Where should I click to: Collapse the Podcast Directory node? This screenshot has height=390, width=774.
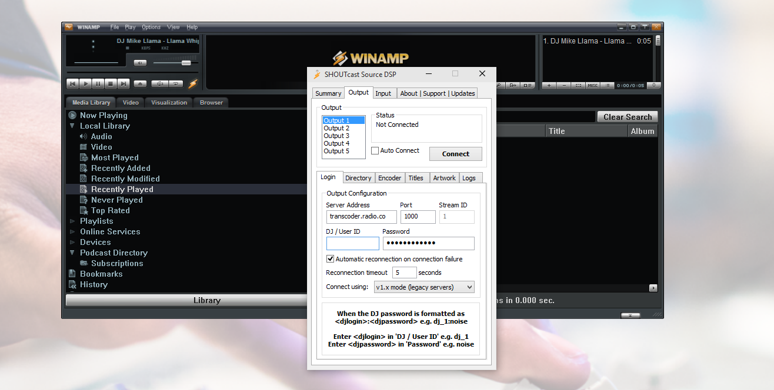tap(72, 253)
